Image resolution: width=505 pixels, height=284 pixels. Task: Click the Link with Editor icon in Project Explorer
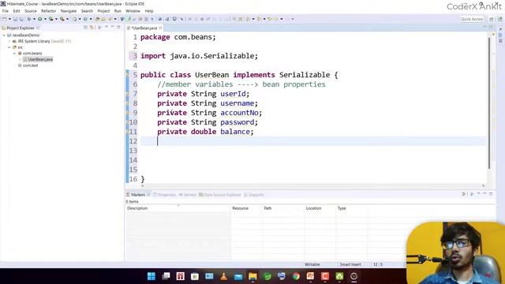pyautogui.click(x=92, y=28)
